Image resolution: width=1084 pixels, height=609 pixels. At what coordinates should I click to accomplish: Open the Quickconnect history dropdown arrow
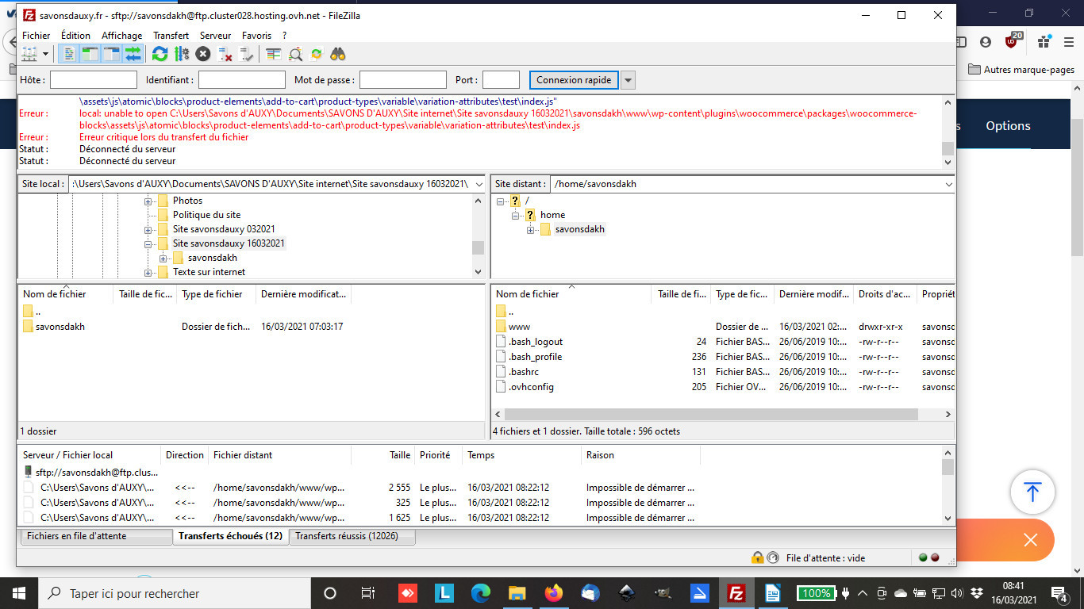pyautogui.click(x=628, y=80)
